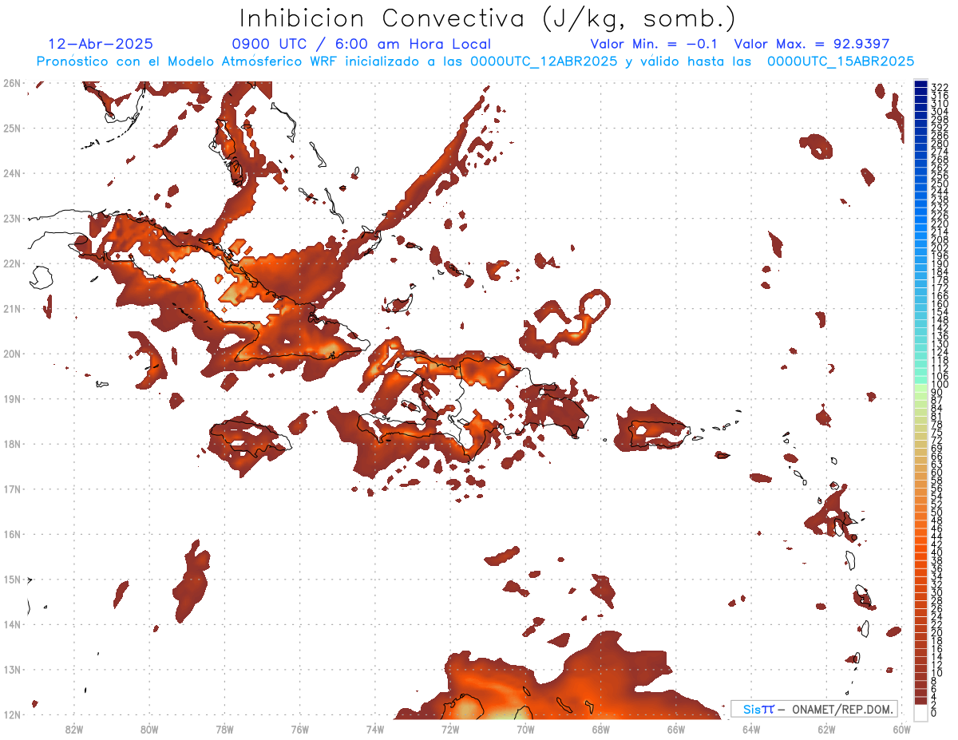The image size is (958, 740).
Task: Click the 70W longitude label
Action: (x=525, y=729)
